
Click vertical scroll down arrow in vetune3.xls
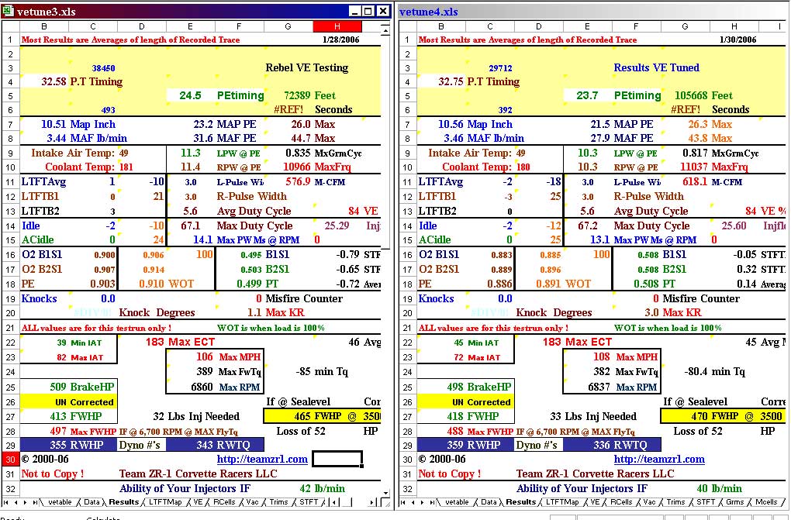click(x=385, y=493)
